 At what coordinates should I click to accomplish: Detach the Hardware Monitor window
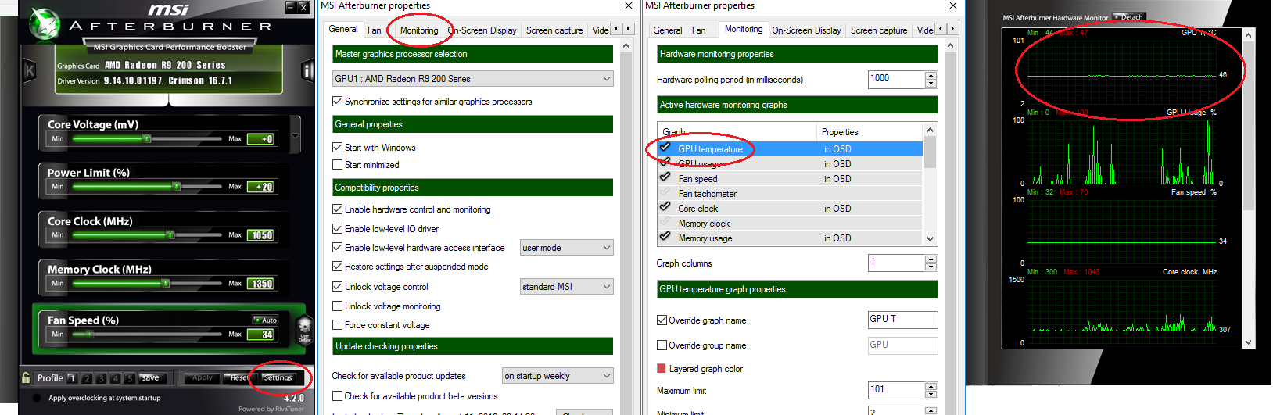point(1128,17)
